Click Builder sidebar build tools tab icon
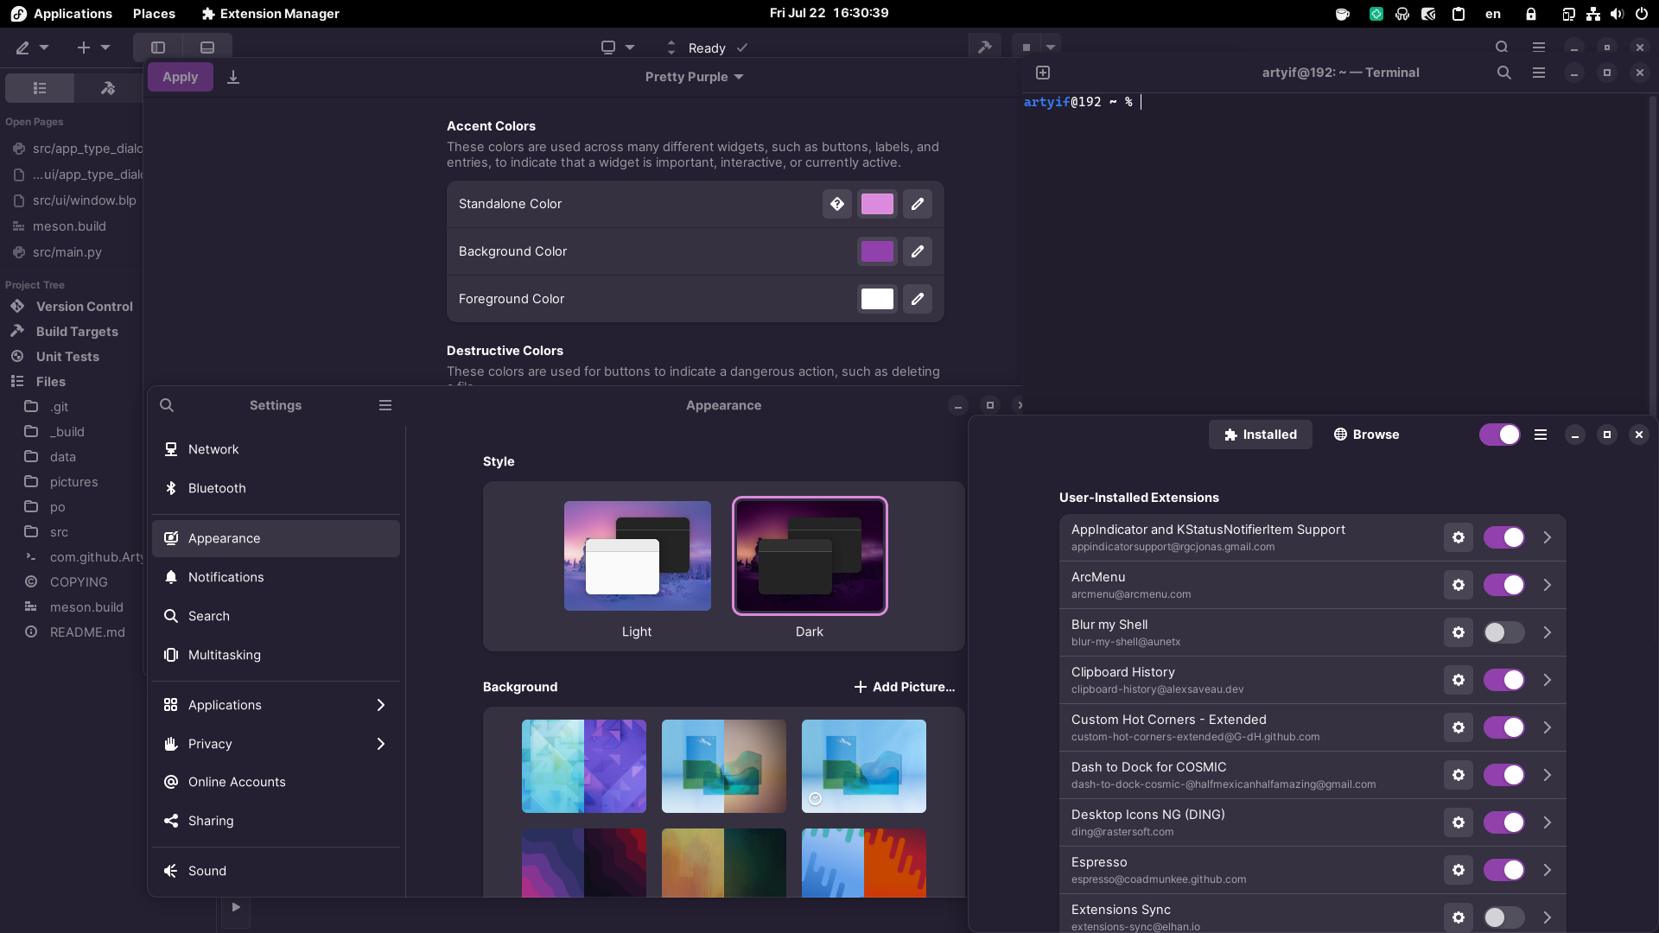The height and width of the screenshot is (933, 1659). (x=108, y=88)
